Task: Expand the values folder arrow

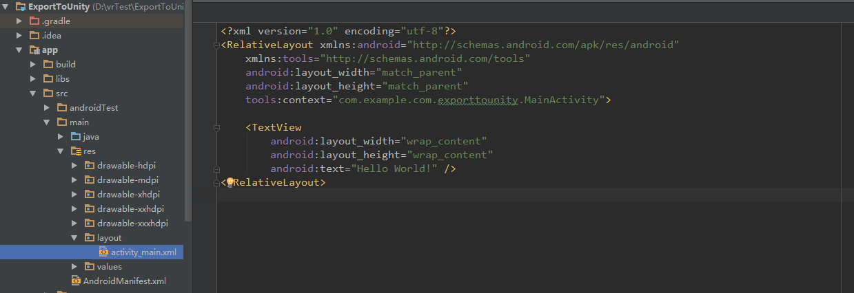Action: [x=74, y=266]
